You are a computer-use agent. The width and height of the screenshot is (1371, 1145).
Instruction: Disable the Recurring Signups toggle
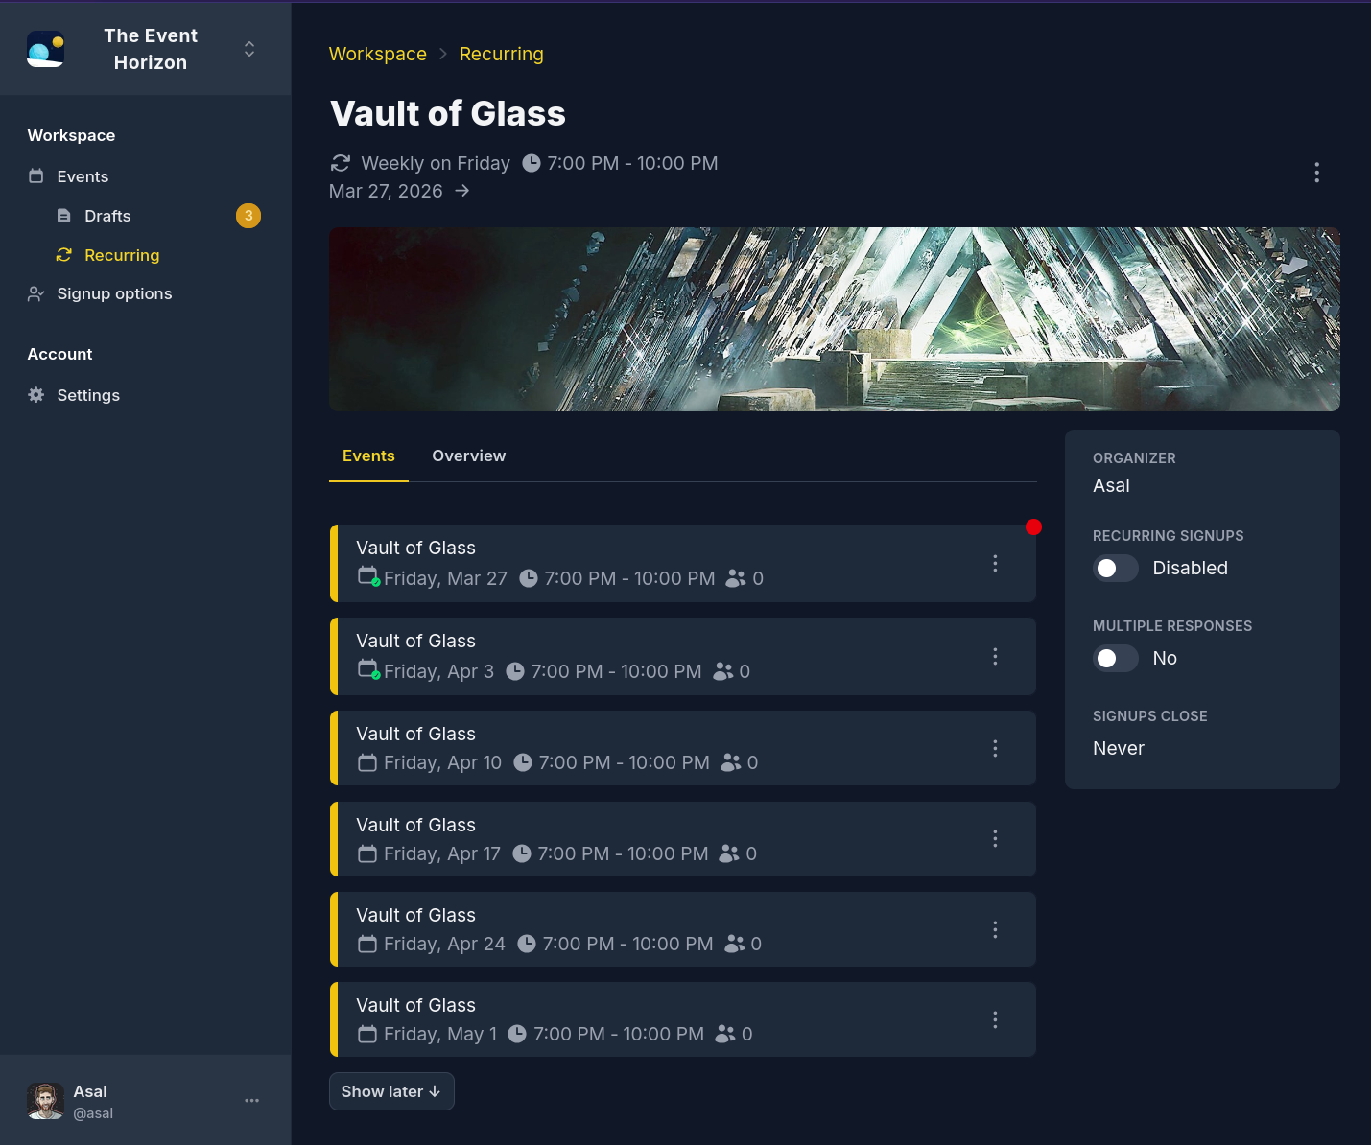pos(1115,568)
